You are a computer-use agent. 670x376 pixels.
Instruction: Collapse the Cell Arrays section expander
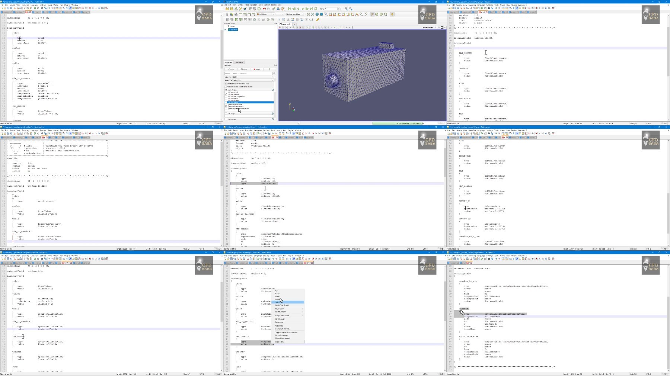272,114
